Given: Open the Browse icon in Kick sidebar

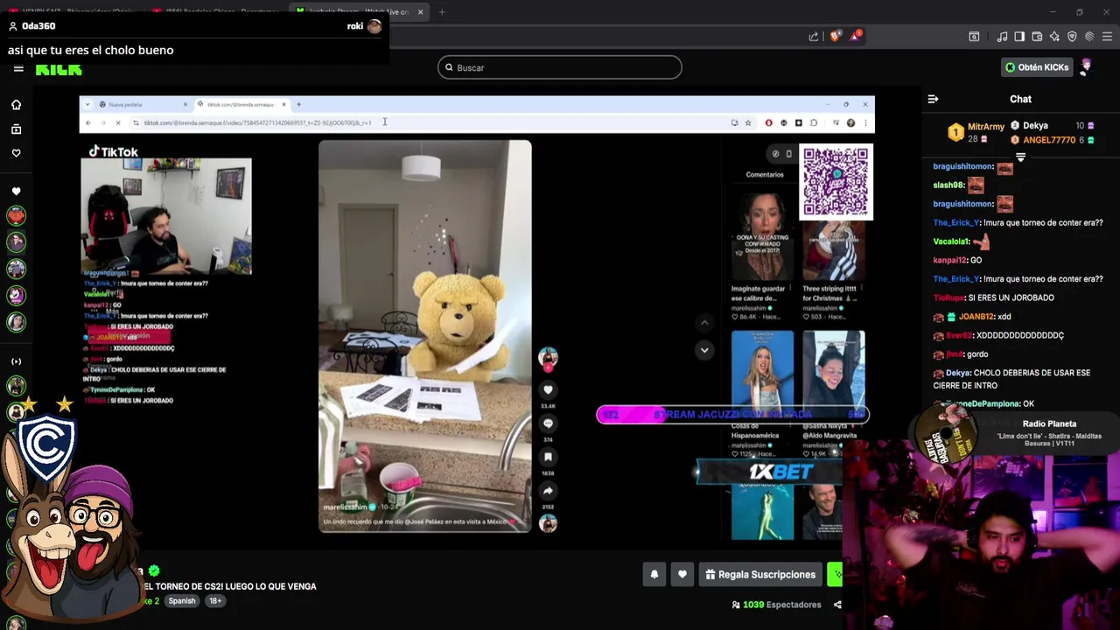Looking at the screenshot, I should pos(16,129).
